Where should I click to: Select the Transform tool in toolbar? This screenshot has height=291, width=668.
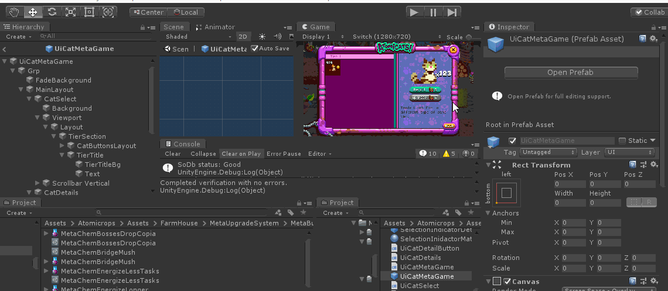(x=108, y=12)
